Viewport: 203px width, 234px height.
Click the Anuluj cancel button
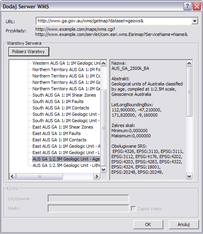(x=184, y=224)
